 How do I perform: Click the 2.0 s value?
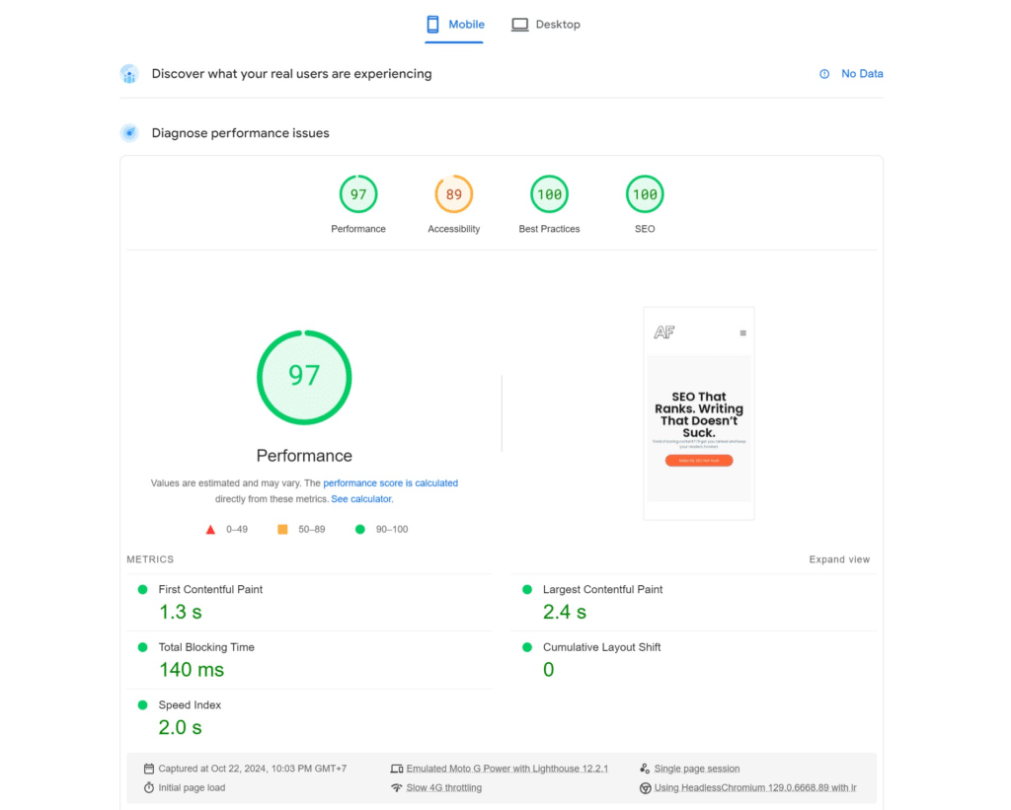(x=181, y=728)
